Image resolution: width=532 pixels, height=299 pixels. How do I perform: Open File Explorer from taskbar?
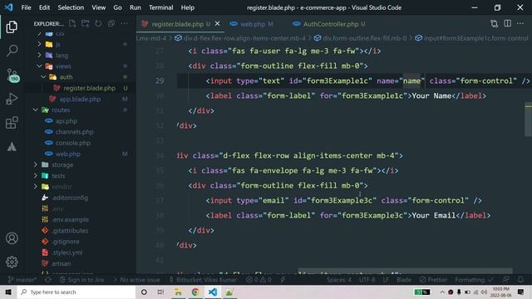point(178,292)
